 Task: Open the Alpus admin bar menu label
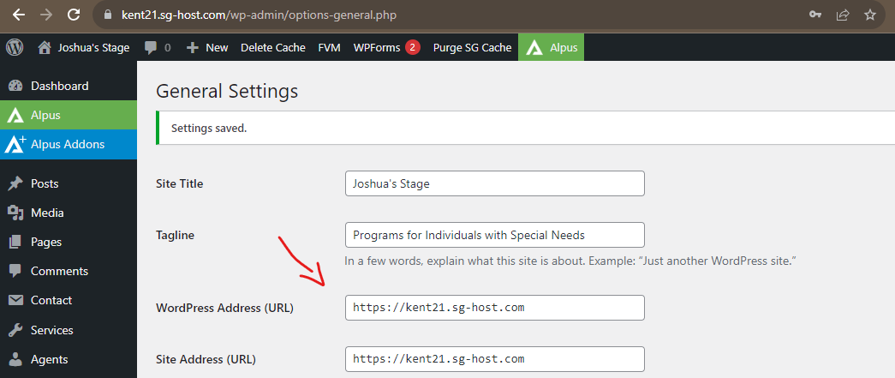(x=564, y=48)
